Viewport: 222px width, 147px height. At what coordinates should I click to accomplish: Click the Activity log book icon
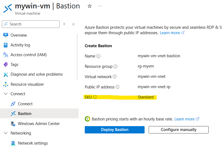point(6,45)
